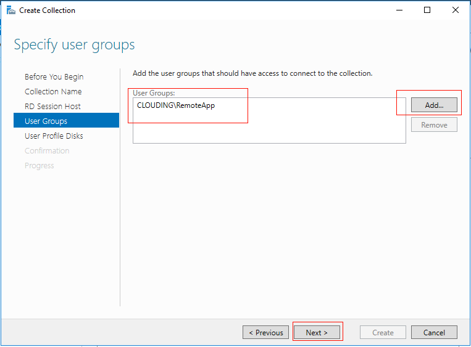Open User Profile Disks step
Screen dimensions: 471x347
tap(54, 136)
